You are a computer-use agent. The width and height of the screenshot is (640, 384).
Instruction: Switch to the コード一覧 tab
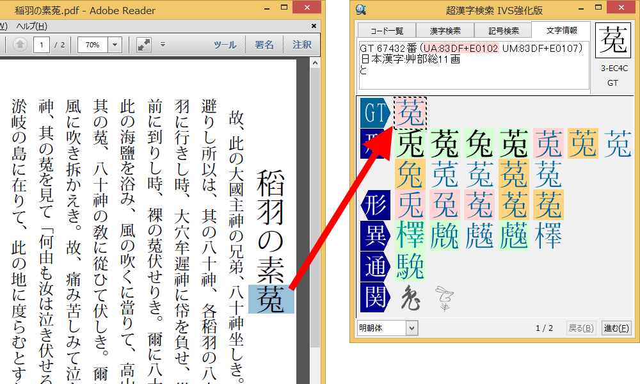pos(386,31)
